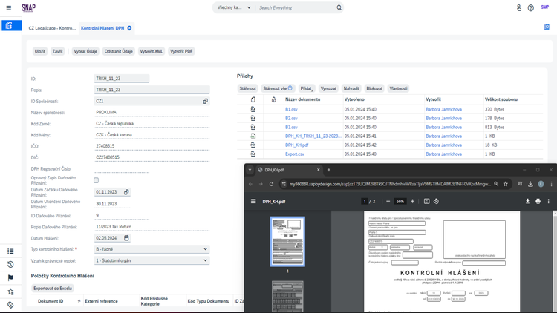Click Exportovat do Excelu button
The width and height of the screenshot is (557, 313).
click(x=53, y=289)
